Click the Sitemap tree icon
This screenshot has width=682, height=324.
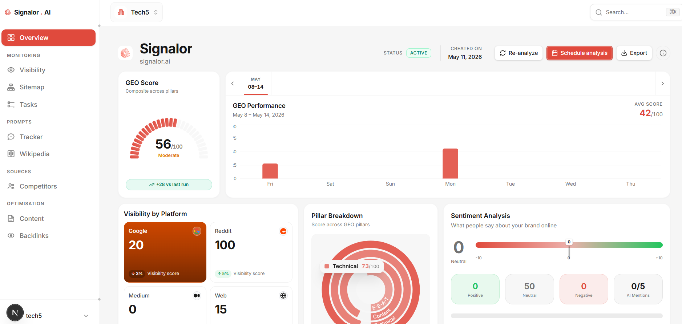(11, 87)
